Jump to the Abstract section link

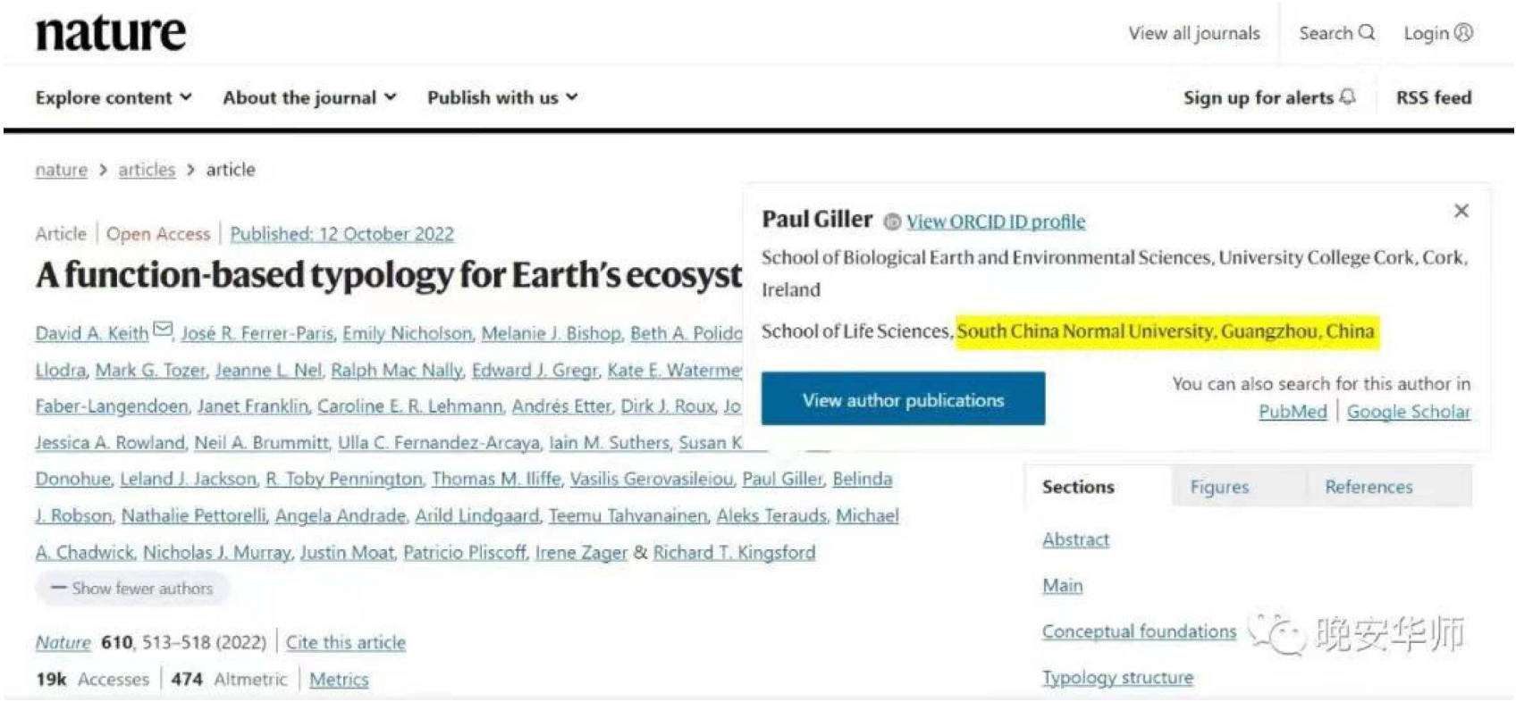pos(1075,539)
